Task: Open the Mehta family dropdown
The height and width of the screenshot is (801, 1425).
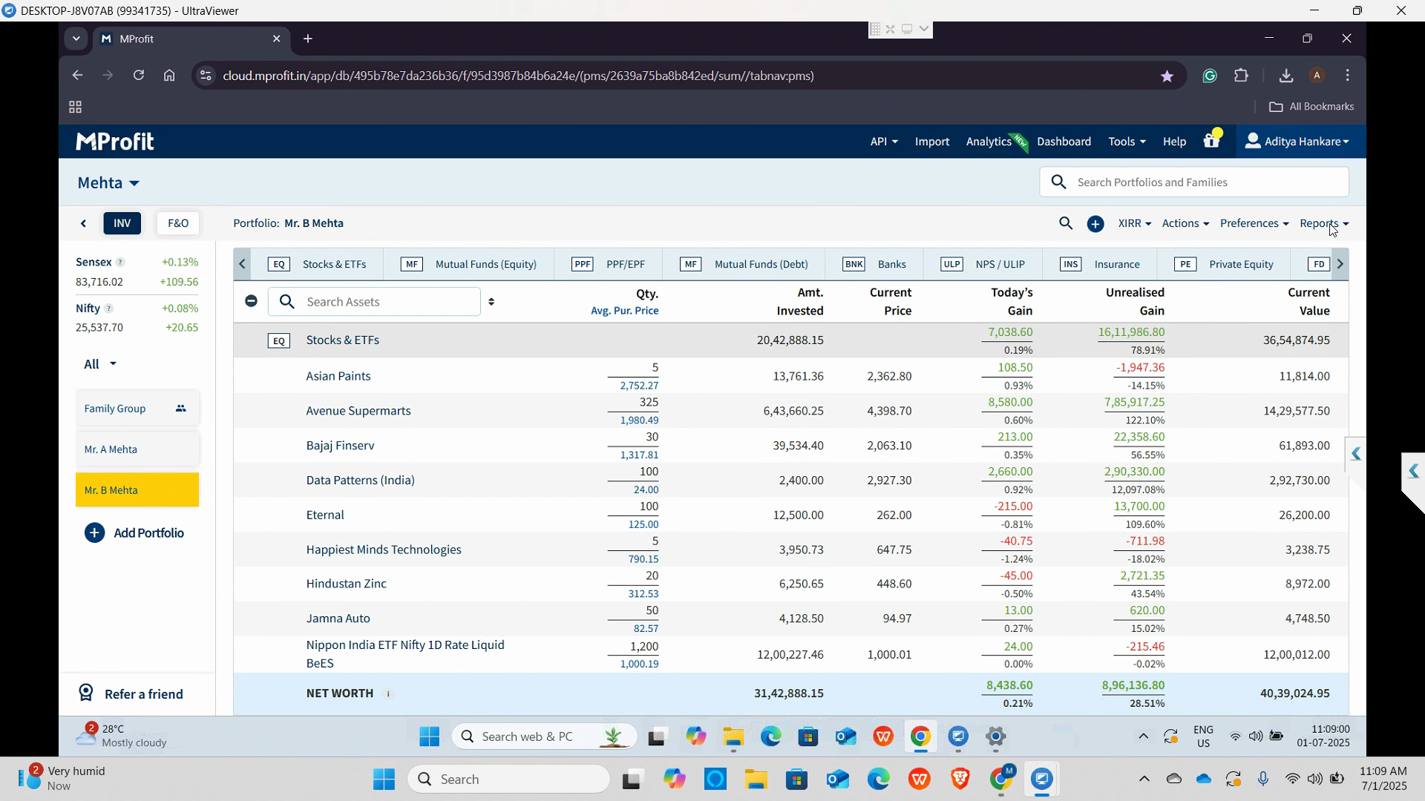Action: tap(108, 182)
